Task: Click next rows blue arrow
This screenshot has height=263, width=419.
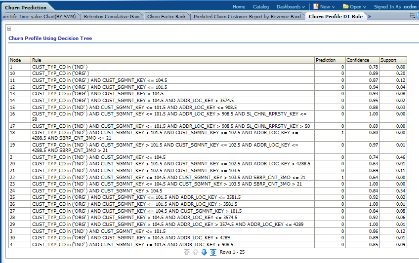Action: 204,252
